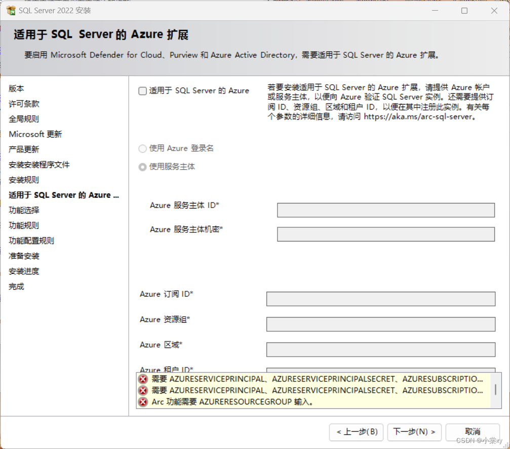
Task: Click the Azure 服务主体机密 input field
Action: coord(386,234)
